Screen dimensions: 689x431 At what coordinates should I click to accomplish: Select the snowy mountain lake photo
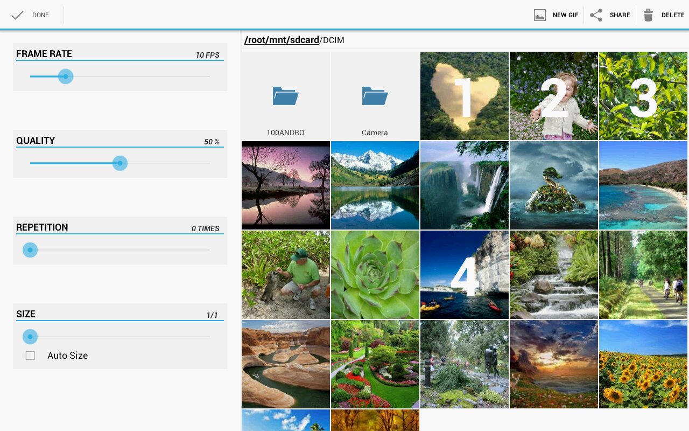pyautogui.click(x=375, y=185)
